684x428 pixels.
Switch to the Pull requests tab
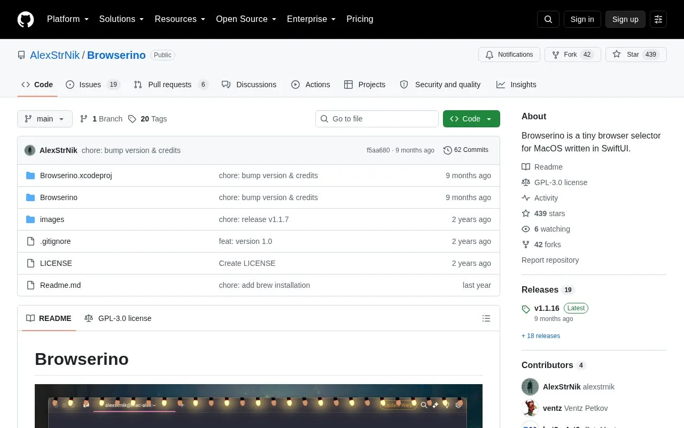point(170,85)
